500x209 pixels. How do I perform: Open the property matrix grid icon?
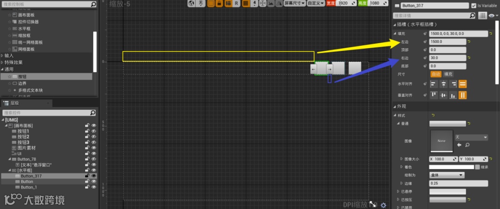(x=482, y=15)
